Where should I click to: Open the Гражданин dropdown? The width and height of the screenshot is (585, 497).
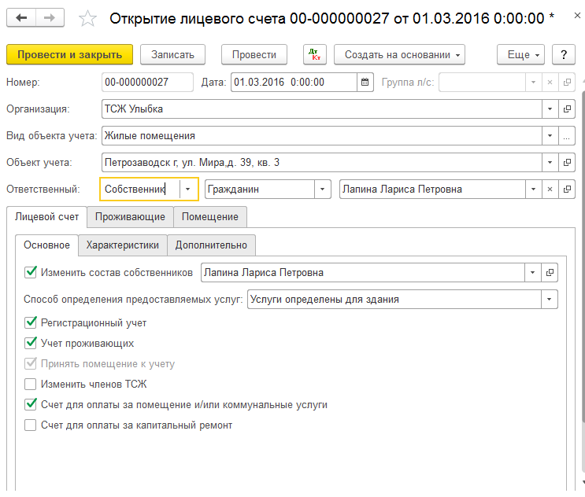322,190
